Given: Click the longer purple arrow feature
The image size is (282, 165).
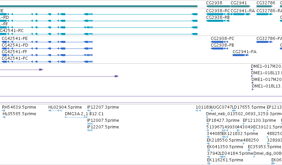Looking at the screenshot, I should (x=59, y=76).
